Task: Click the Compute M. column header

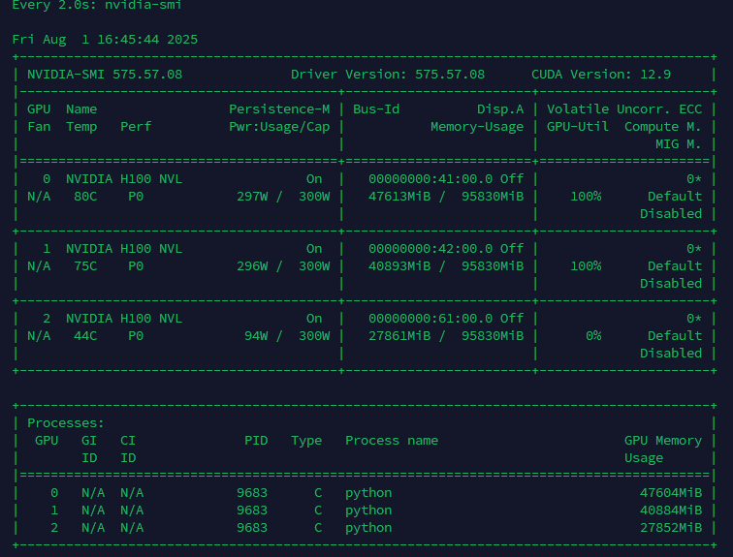Action: coord(663,127)
